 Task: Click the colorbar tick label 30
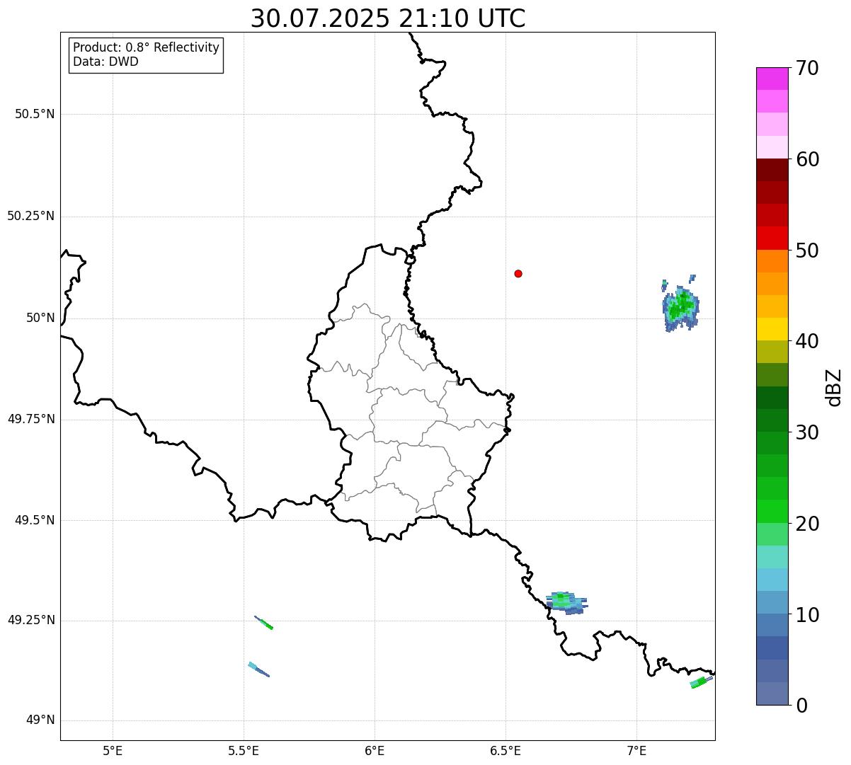click(x=807, y=432)
